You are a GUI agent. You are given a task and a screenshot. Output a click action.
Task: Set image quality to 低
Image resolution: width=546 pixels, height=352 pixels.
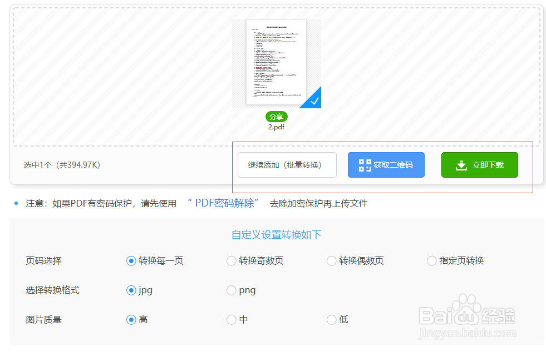tap(332, 319)
